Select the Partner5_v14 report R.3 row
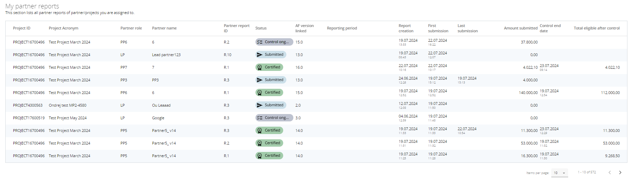 pyautogui.click(x=164, y=131)
